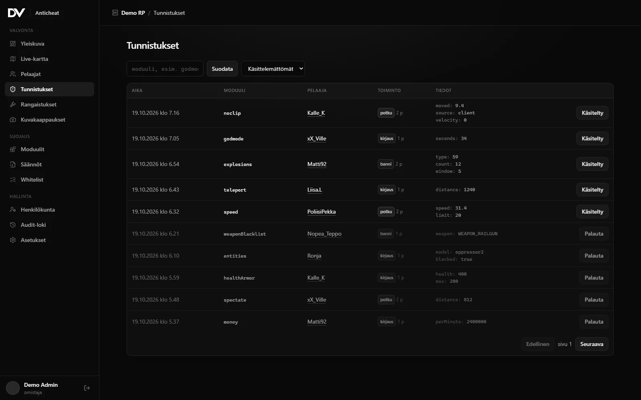Open the Moduulit modules icon
Viewport: 641px width, 400px height.
pyautogui.click(x=13, y=149)
